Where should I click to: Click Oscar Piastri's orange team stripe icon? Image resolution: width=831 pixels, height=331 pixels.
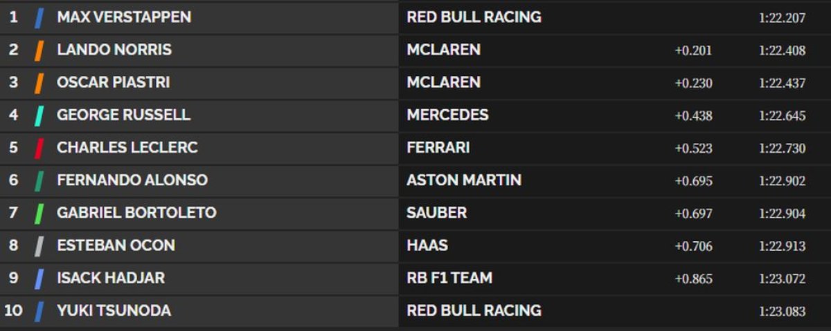(x=39, y=82)
